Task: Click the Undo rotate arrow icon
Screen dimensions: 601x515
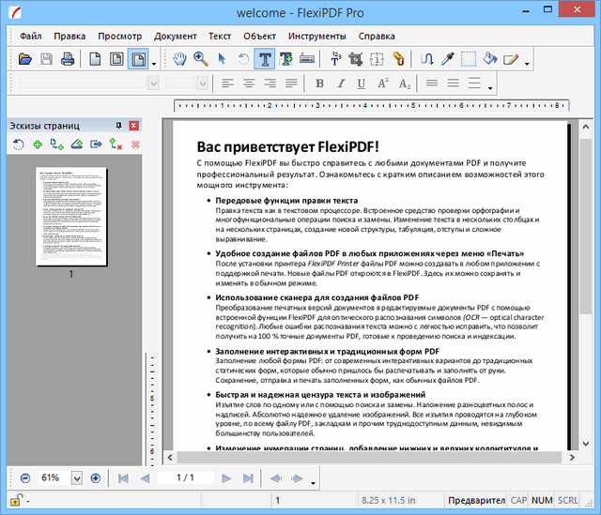Action: coord(243,59)
